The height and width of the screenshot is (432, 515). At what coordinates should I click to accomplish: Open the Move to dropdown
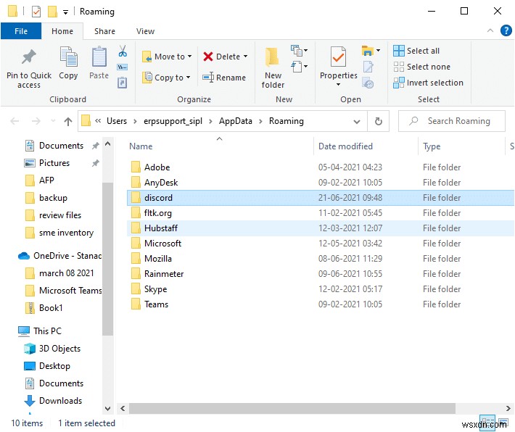coord(167,57)
